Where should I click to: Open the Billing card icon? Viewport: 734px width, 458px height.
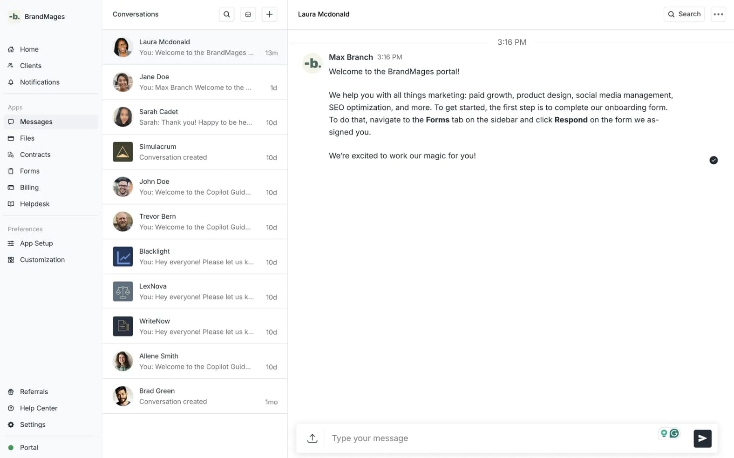11,188
